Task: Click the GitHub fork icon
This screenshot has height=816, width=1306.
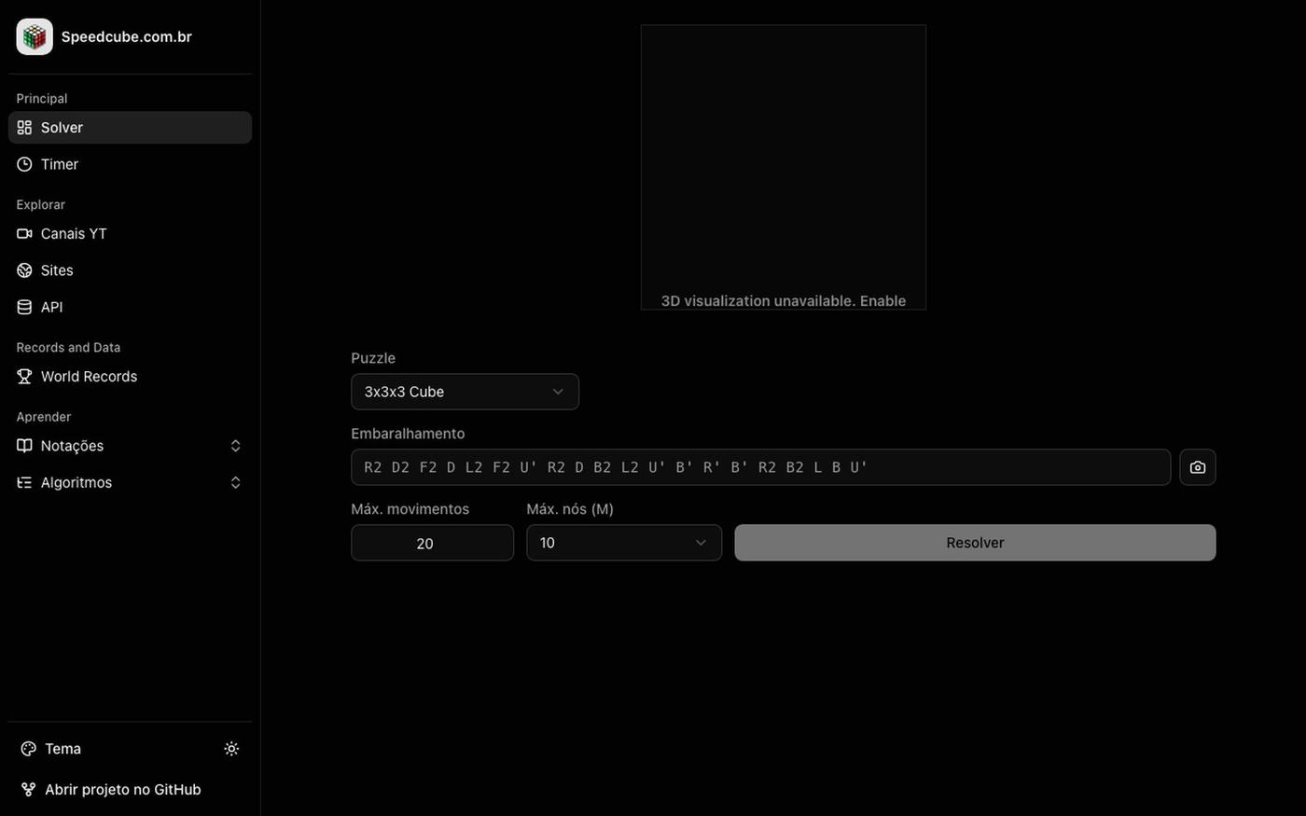Action: (x=28, y=790)
